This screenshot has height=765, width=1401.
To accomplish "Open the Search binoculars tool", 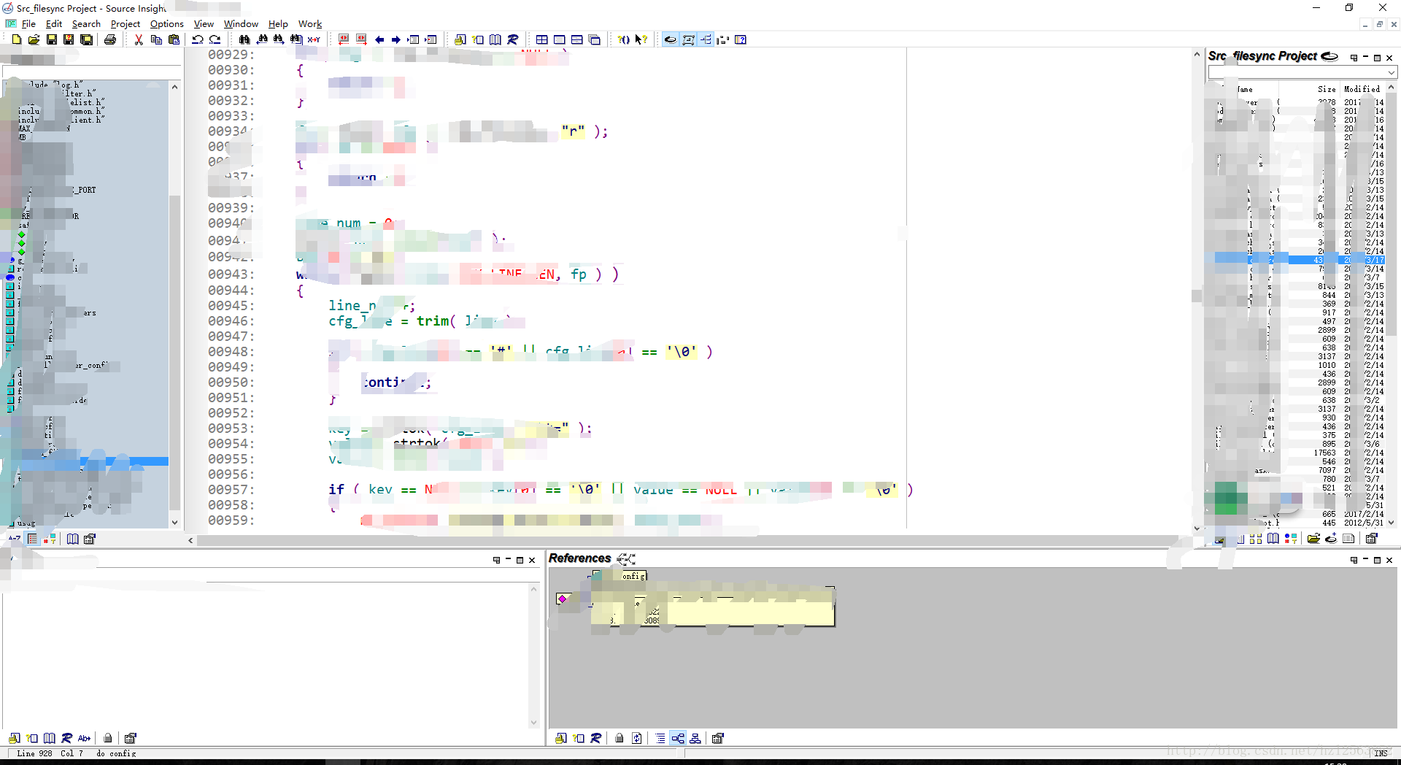I will click(x=244, y=39).
